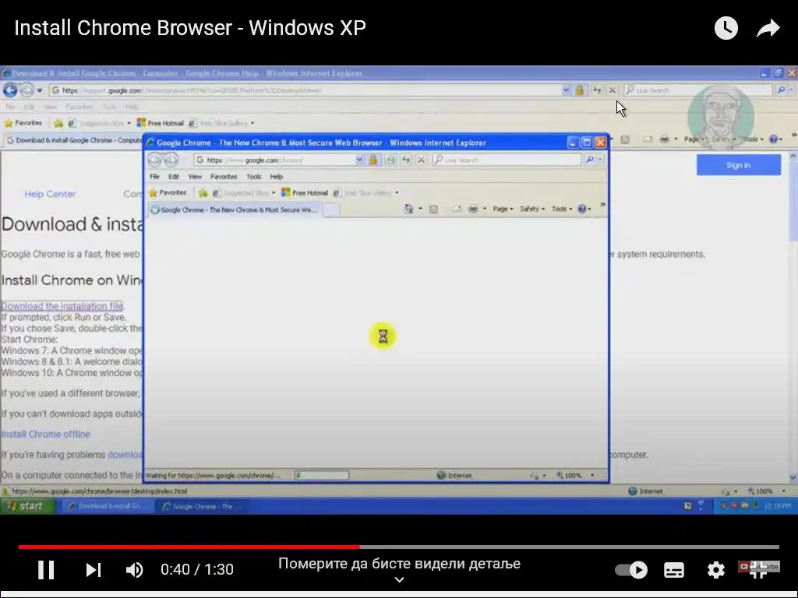This screenshot has width=798, height=598.
Task: Click the back button in front IE window
Action: [x=154, y=160]
